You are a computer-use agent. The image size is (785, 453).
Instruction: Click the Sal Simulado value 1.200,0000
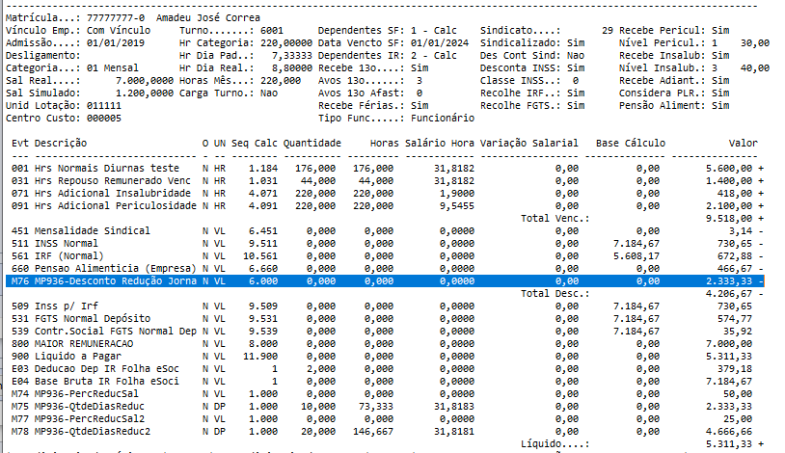coord(145,93)
